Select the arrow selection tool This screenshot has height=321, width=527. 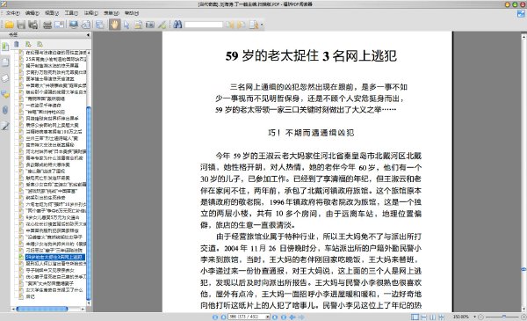126,25
